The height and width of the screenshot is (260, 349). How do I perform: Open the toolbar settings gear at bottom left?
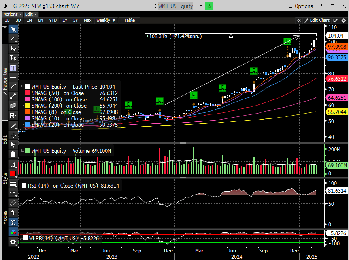coord(13,242)
